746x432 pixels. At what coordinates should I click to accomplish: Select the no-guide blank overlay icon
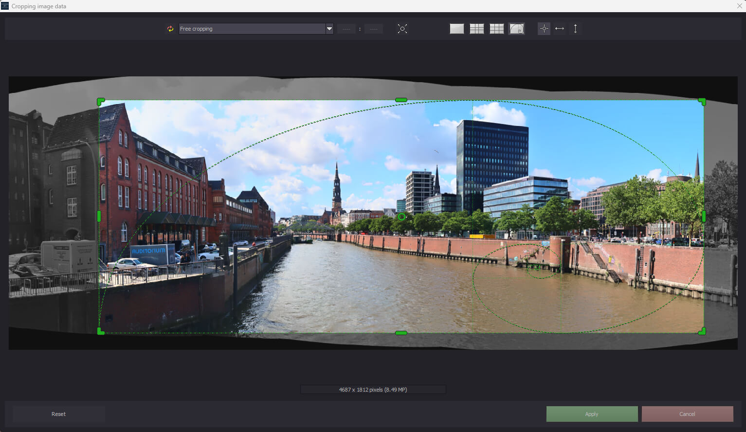tap(456, 29)
